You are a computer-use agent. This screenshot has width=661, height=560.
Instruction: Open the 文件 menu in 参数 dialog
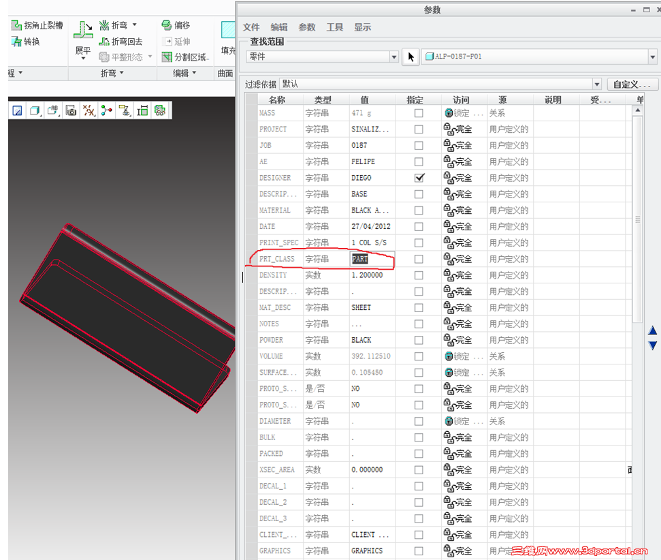[x=251, y=27]
